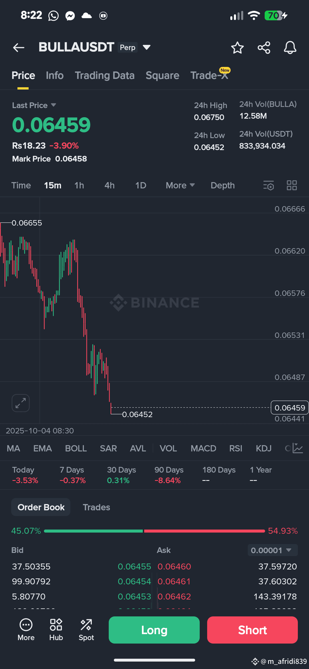Select the 1D interval

(141, 185)
